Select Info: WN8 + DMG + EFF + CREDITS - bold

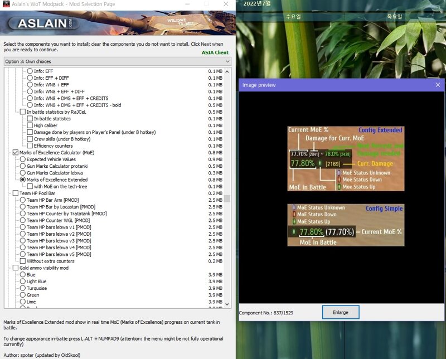pyautogui.click(x=30, y=105)
